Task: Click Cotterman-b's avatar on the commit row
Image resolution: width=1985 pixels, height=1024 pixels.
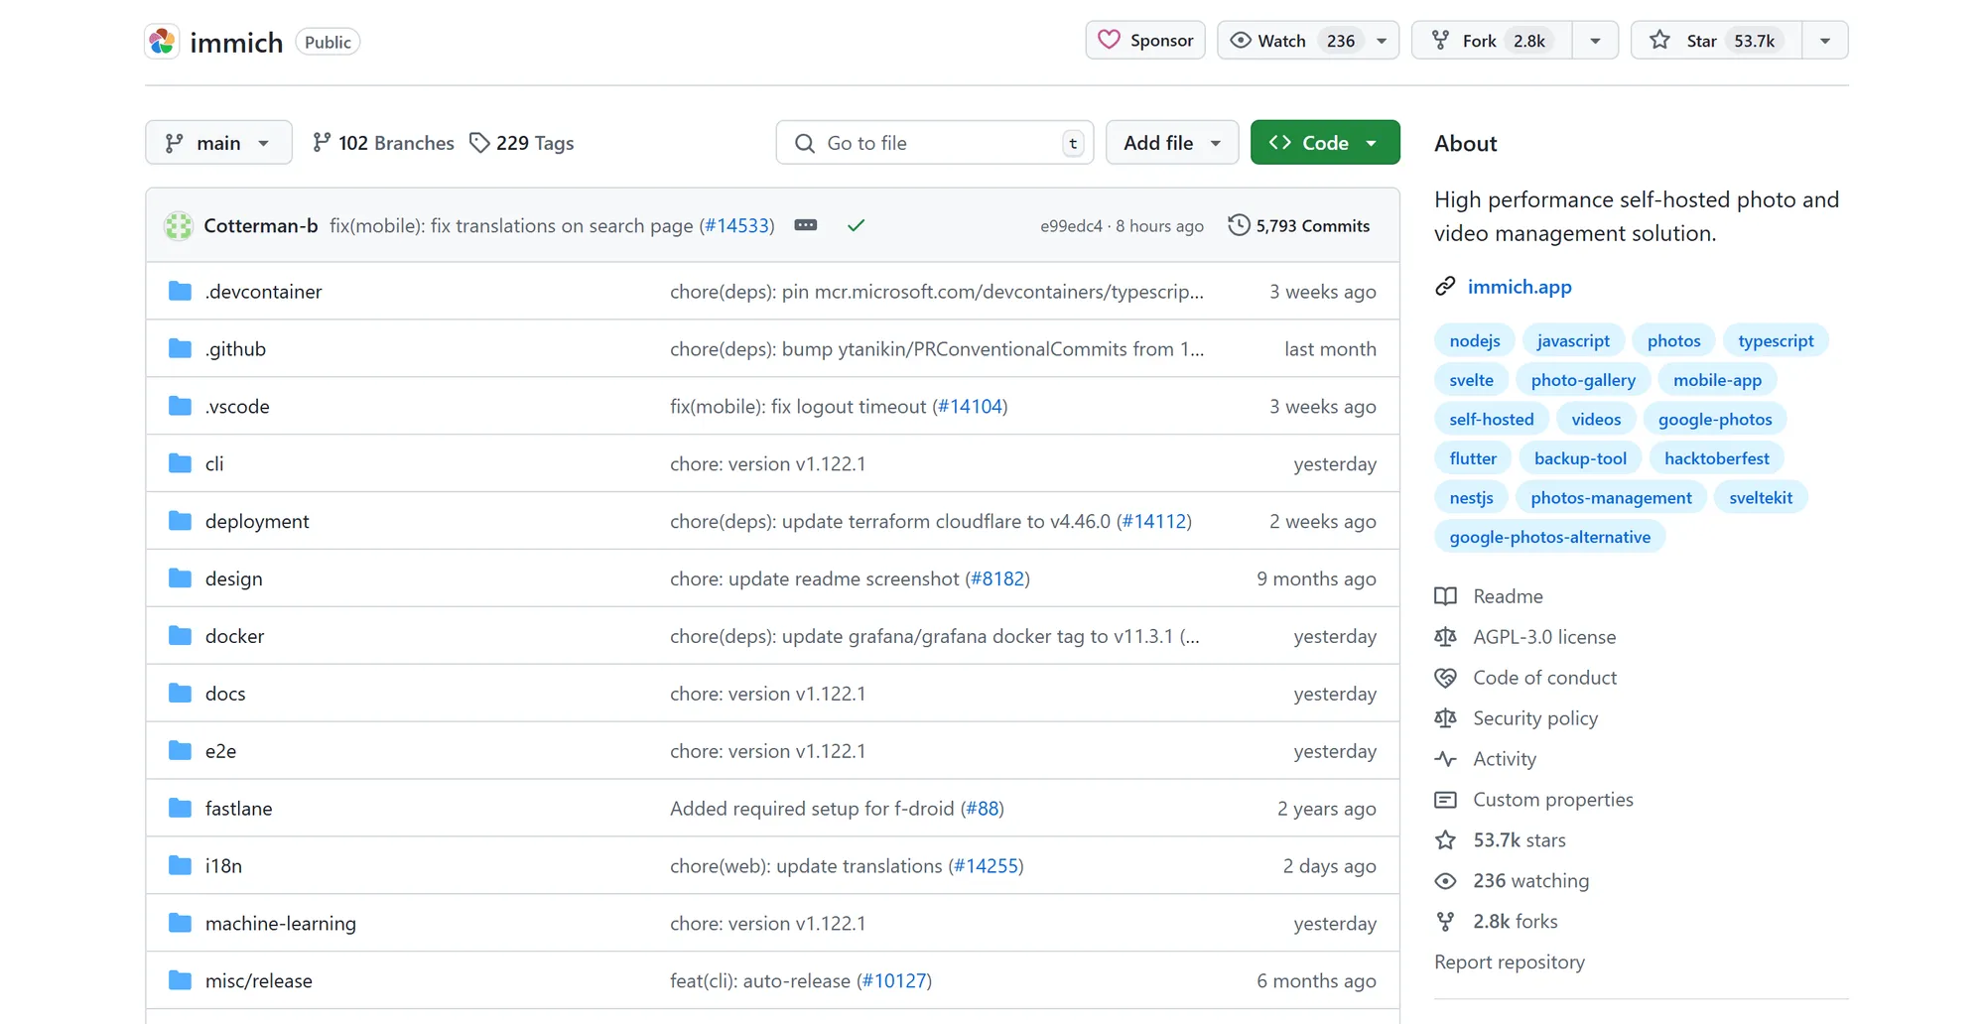Action: click(x=179, y=225)
